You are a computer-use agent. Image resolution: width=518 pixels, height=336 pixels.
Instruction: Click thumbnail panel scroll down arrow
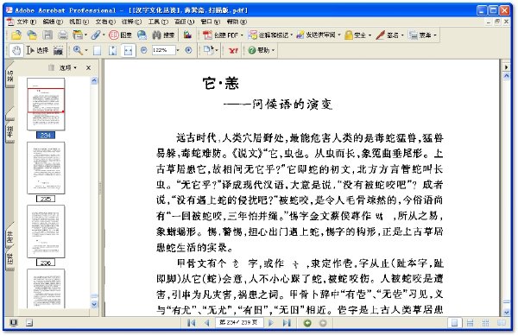click(94, 304)
